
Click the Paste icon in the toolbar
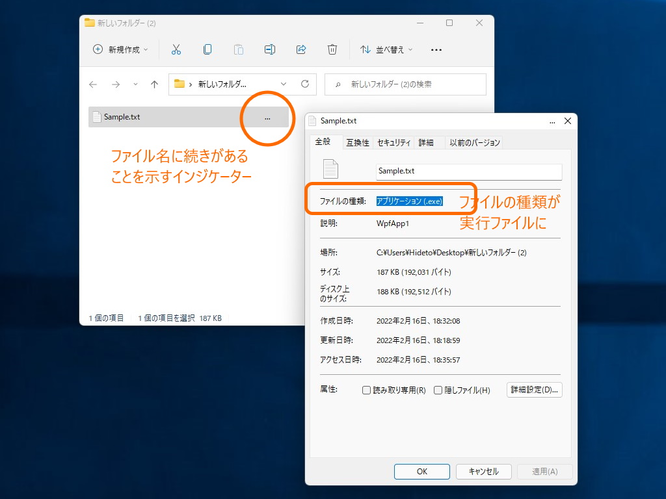(x=239, y=49)
